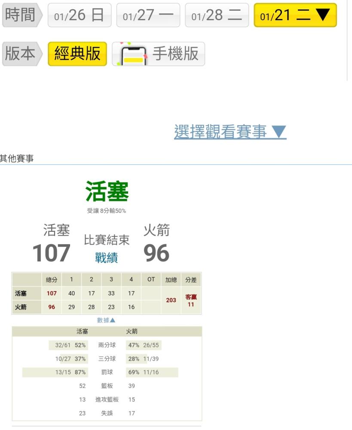The width and height of the screenshot is (352, 430).
Task: Click the 受讓 8分輸50% handicap text
Action: click(106, 211)
